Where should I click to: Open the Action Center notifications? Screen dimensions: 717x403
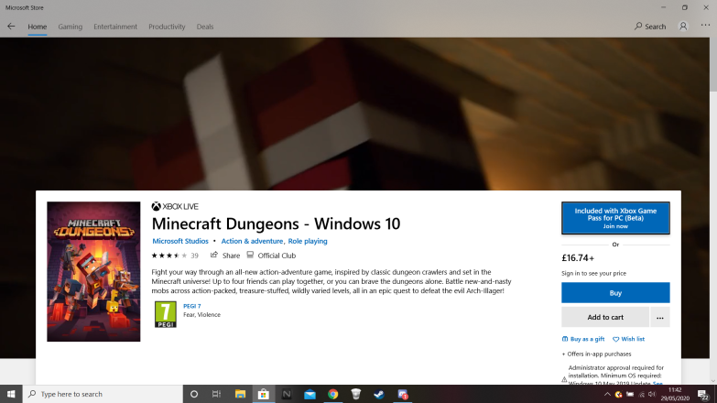point(703,394)
